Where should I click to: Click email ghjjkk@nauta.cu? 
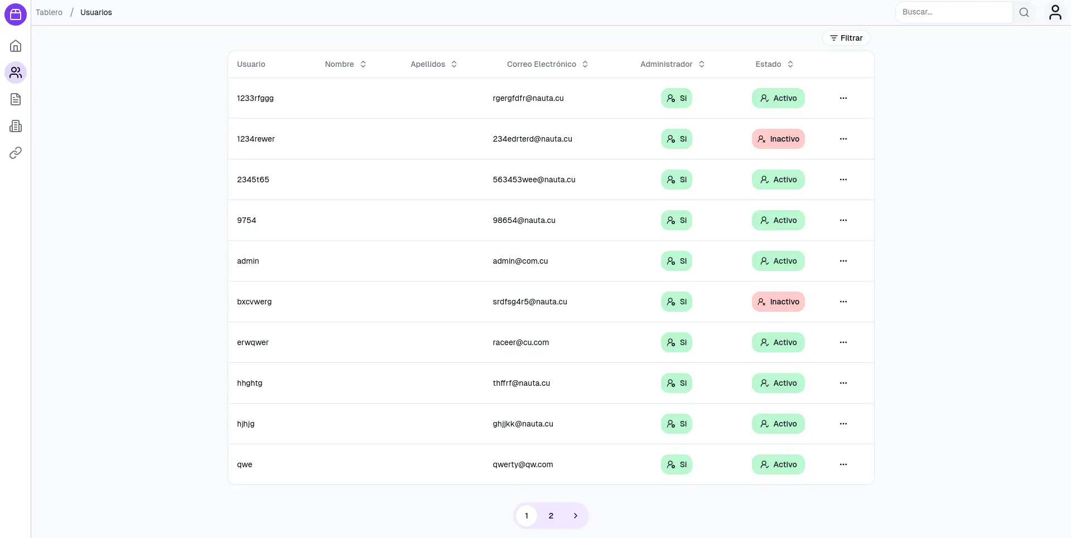tap(523, 424)
